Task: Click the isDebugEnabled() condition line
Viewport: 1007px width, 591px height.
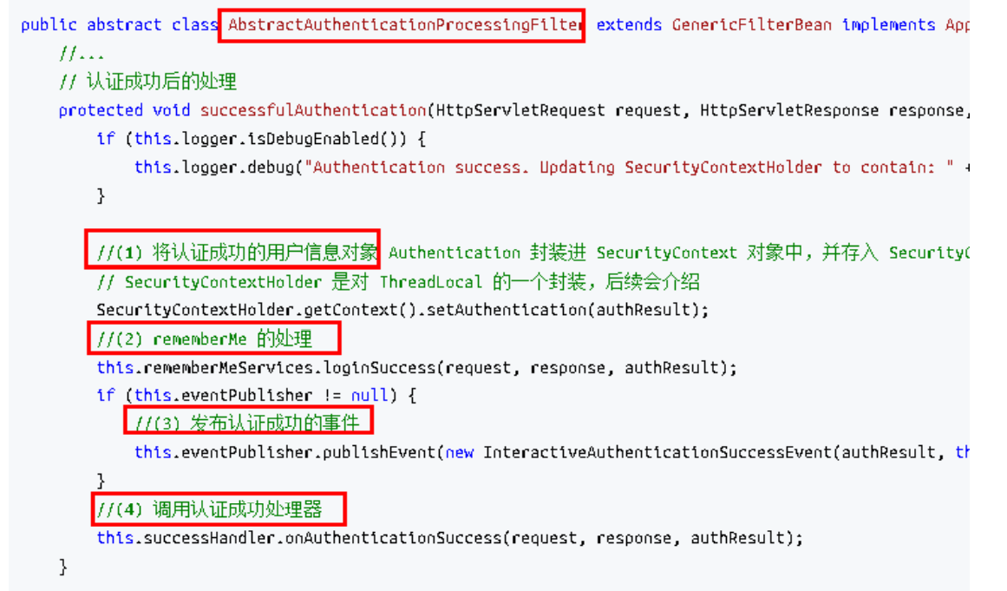Action: point(261,139)
